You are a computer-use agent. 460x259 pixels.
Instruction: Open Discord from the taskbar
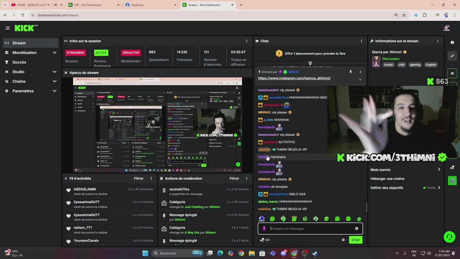point(284,253)
